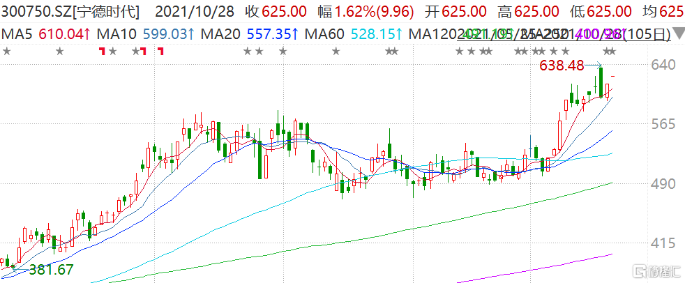Viewport: 685px width, 283px height.
Task: Click the MA20 557.35 indicator label
Action: (x=250, y=33)
